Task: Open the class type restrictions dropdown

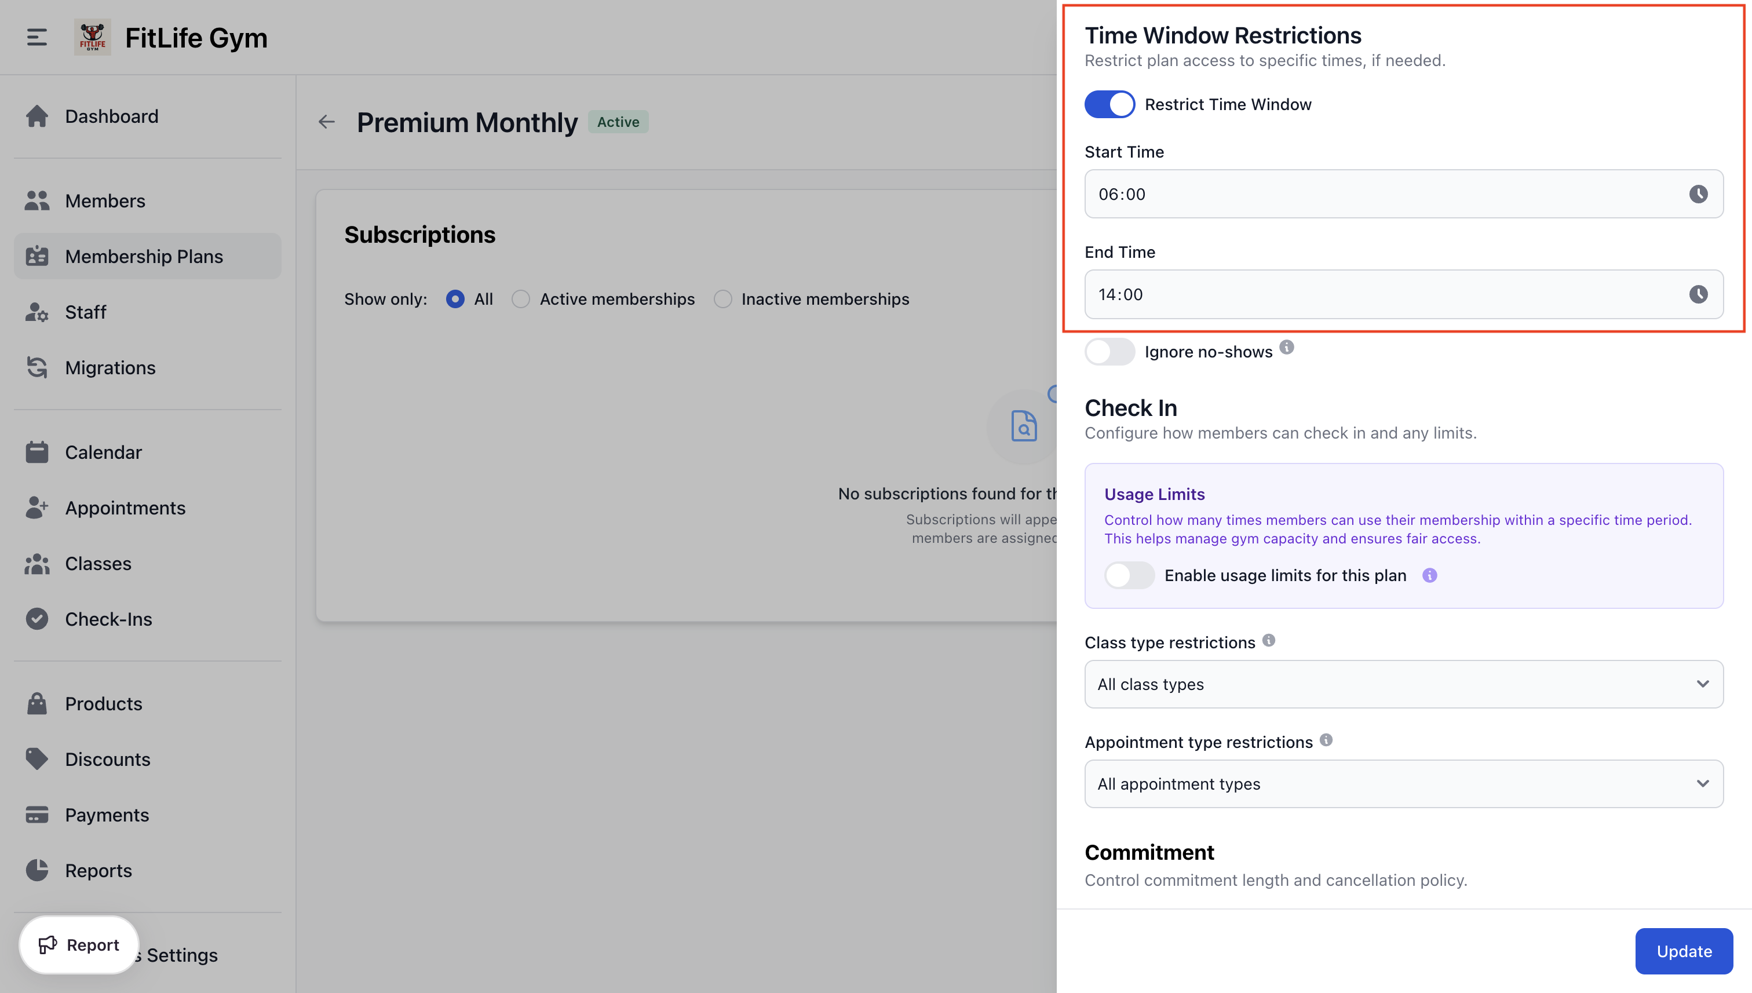Action: coord(1403,684)
